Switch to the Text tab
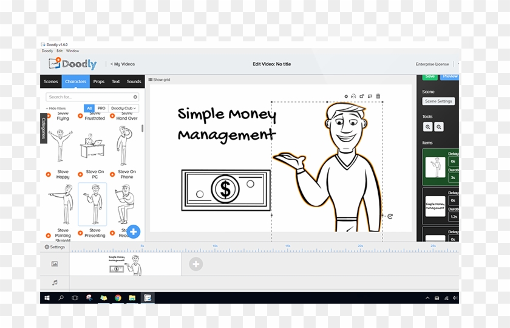 116,81
